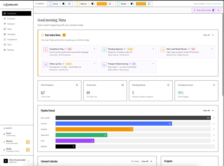The width and height of the screenshot is (224, 166).
Task: Expand the Compliance Flag action item chevron
Action: click(95, 49)
